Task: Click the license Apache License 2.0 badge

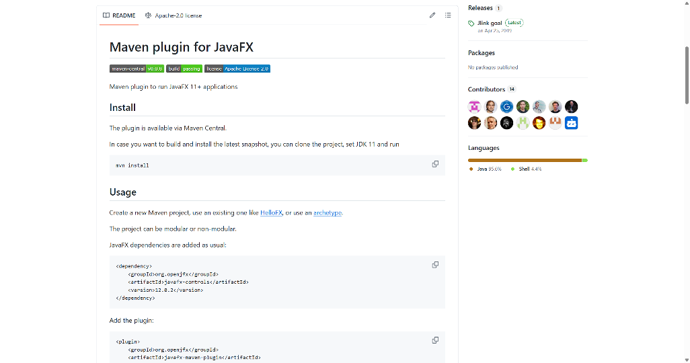Action: [x=237, y=69]
